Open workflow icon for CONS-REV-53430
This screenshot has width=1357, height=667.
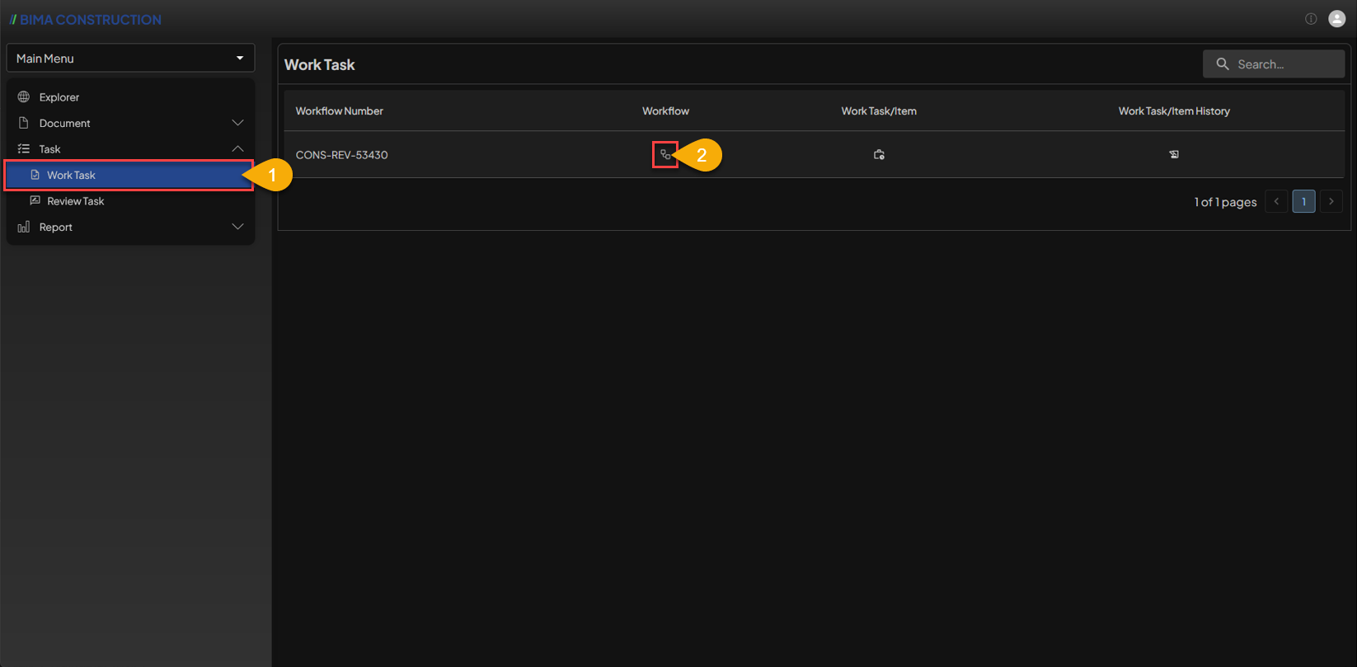tap(665, 155)
